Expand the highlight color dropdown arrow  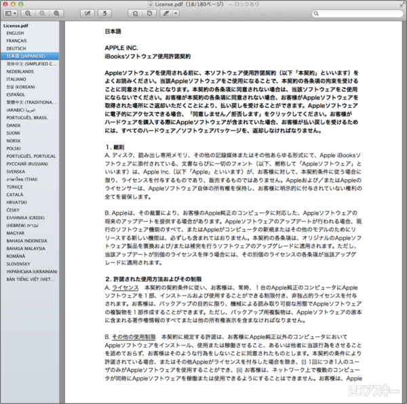coord(176,14)
